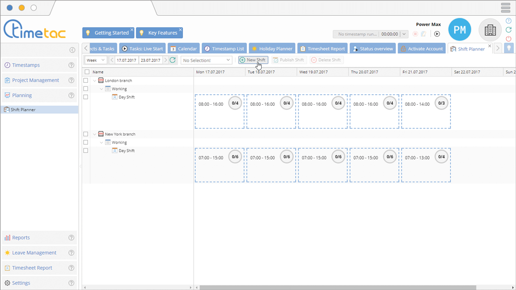Toggle the select-all checkbox beside Name
Viewport: 516px width, 290px height.
pos(86,72)
